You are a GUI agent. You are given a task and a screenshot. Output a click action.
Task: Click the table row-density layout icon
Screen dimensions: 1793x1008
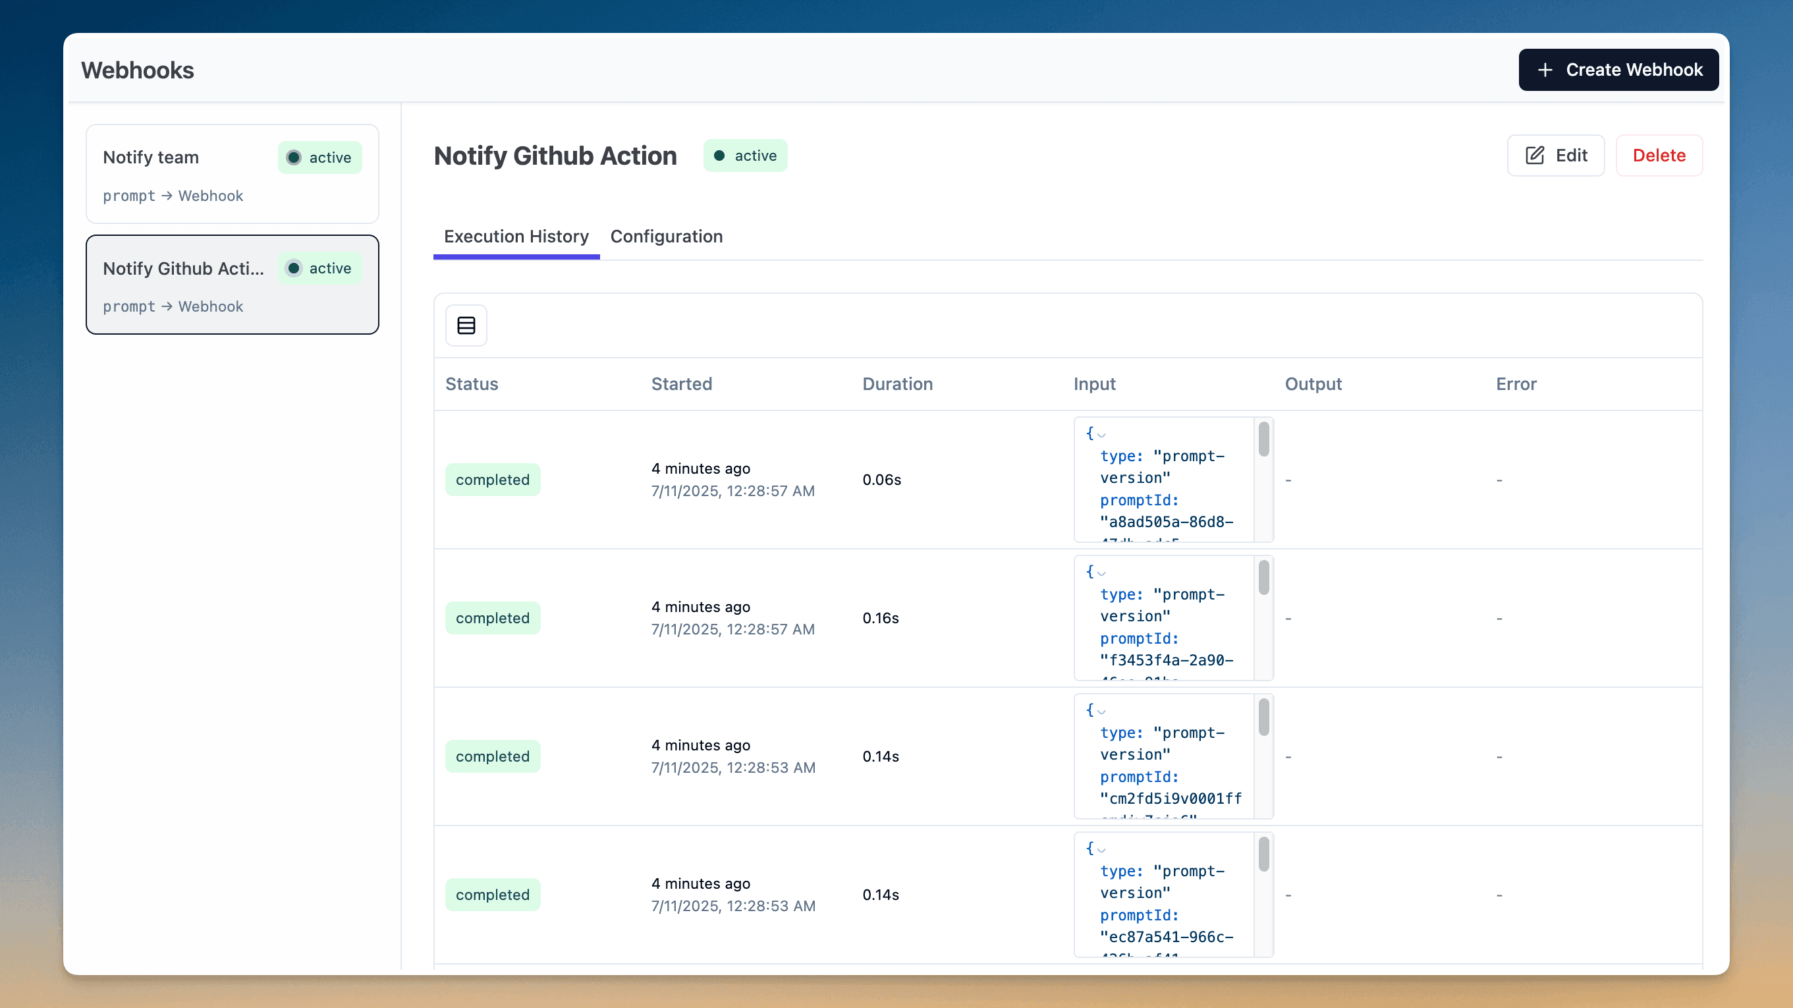pyautogui.click(x=466, y=325)
